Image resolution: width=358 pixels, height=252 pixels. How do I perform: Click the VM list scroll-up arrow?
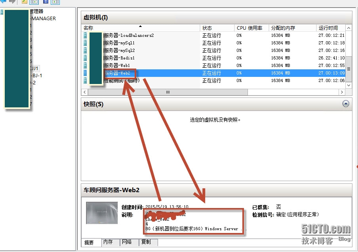pos(348,28)
